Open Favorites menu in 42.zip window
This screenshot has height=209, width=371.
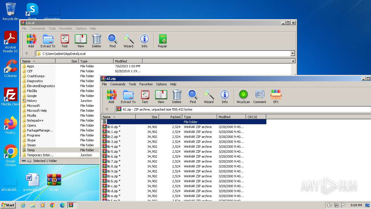[x=146, y=84]
